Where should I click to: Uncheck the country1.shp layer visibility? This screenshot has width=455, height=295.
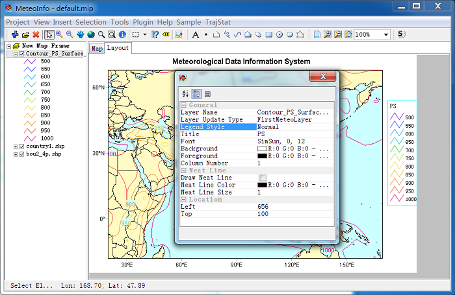tap(21, 147)
